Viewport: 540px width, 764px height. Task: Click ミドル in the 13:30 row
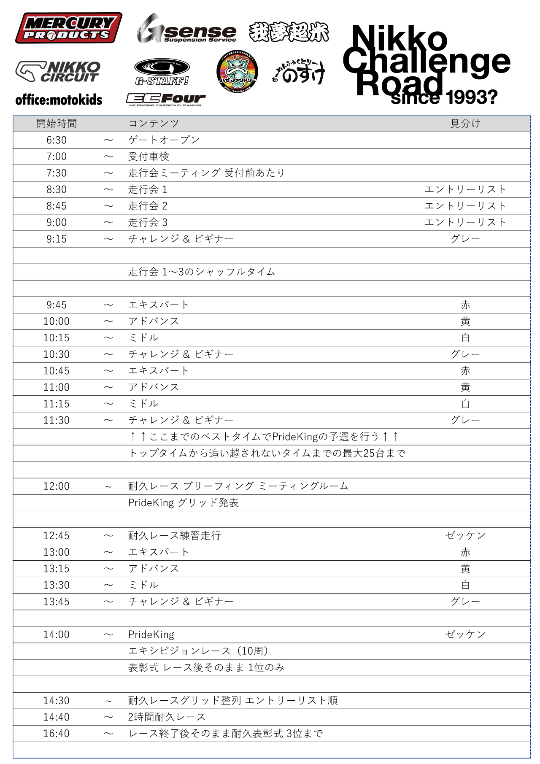pyautogui.click(x=143, y=585)
